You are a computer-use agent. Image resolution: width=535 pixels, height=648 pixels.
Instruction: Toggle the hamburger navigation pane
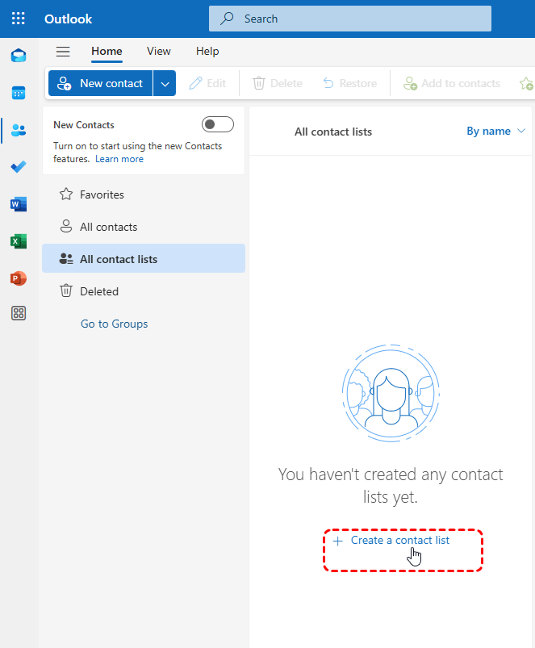click(63, 52)
